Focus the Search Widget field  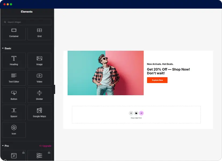27,22
